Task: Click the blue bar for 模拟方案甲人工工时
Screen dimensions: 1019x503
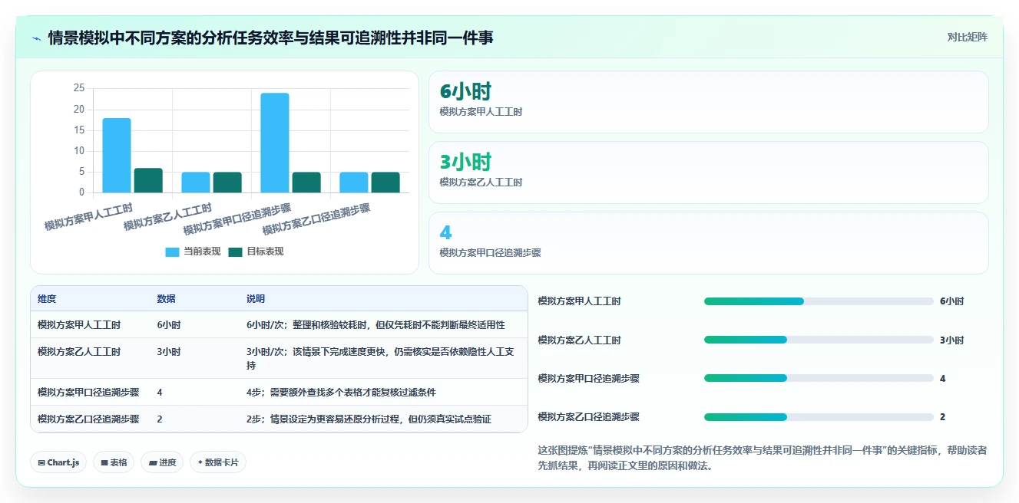Action: [117, 156]
